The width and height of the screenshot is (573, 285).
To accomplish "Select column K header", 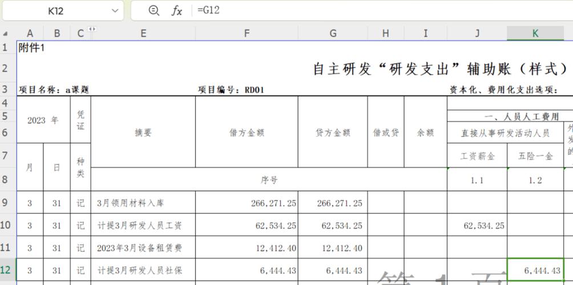I will coord(535,34).
